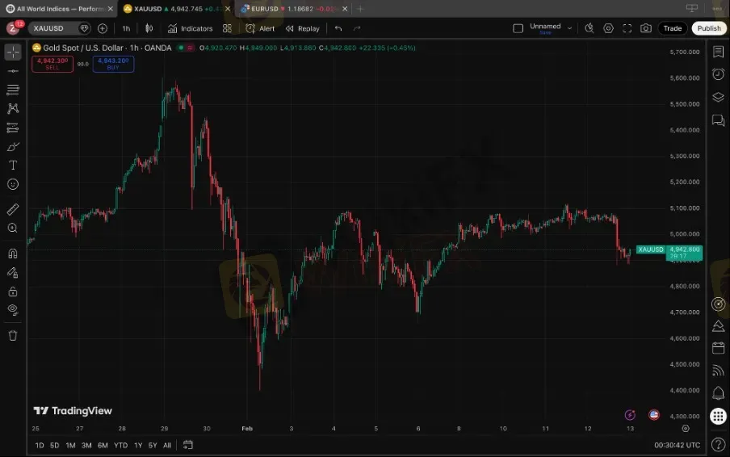Open the news feed broadcast icon
Viewport: 730px width, 457px height.
point(719,371)
